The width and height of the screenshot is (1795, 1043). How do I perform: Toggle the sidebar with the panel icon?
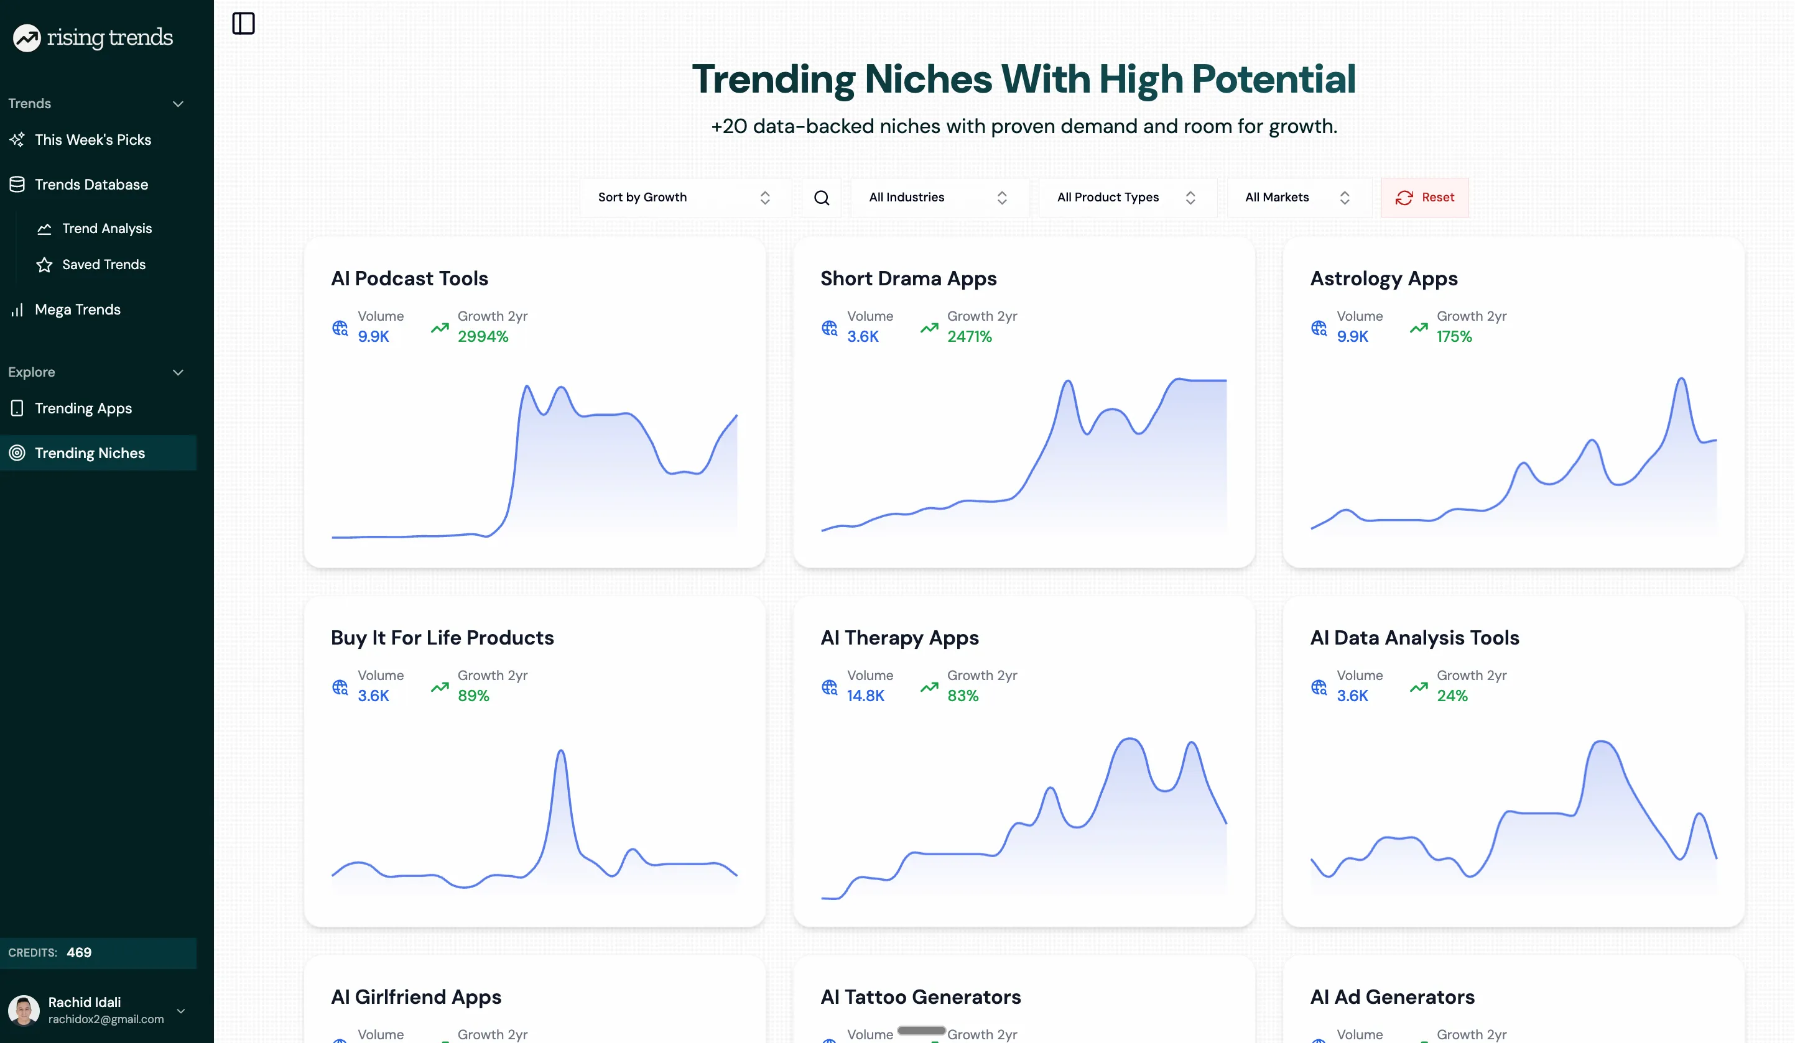tap(243, 24)
